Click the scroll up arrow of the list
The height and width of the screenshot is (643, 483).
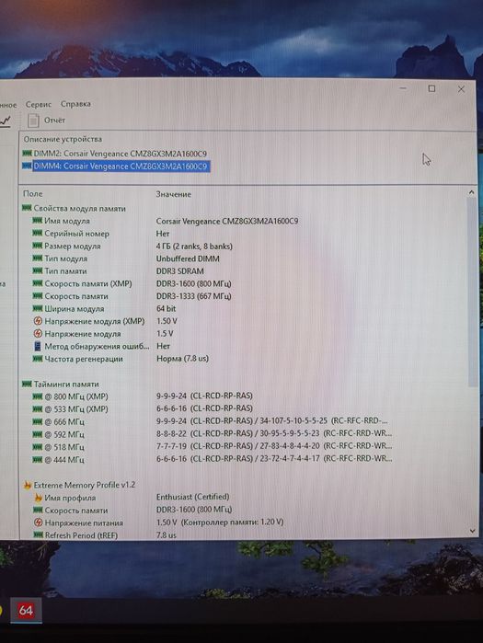(472, 192)
